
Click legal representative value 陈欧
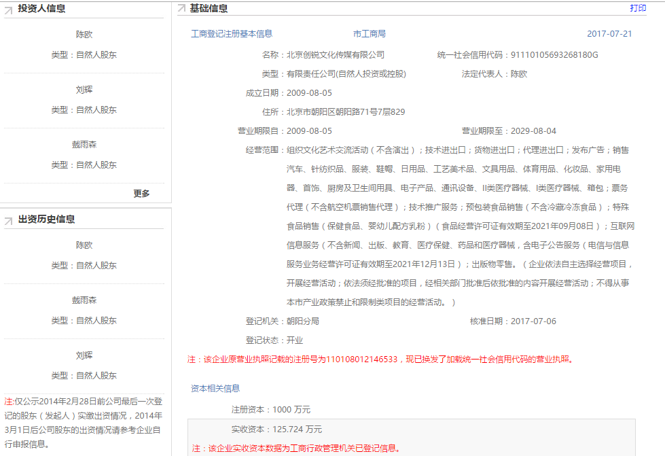[519, 74]
